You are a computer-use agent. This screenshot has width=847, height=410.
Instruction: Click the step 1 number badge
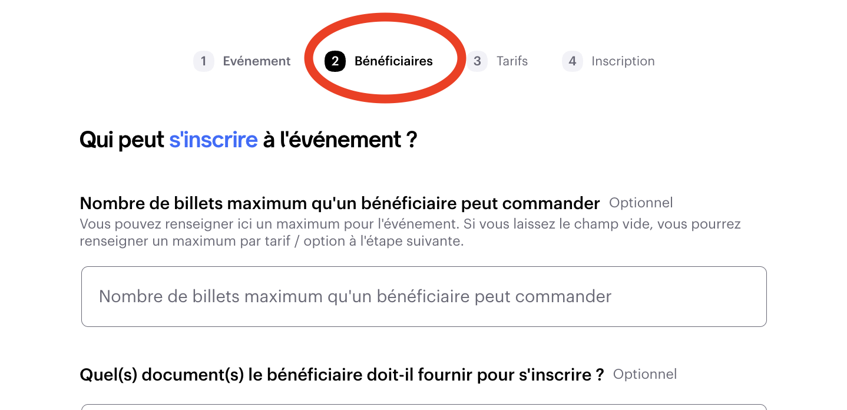coord(203,61)
